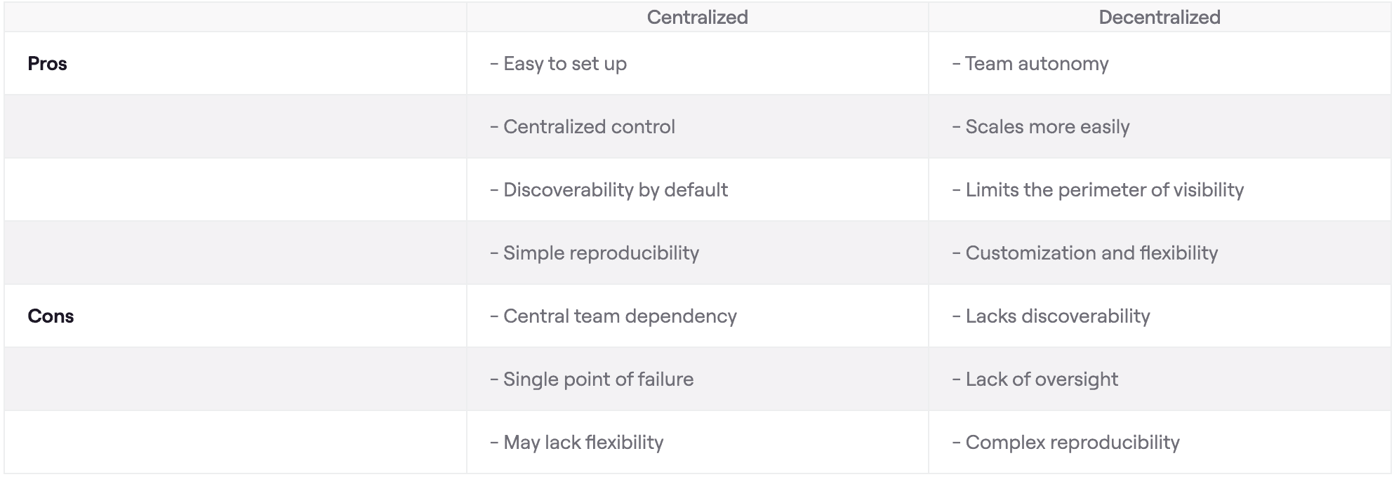
Task: Click the 'Easy to set up' cell
Action: click(565, 64)
